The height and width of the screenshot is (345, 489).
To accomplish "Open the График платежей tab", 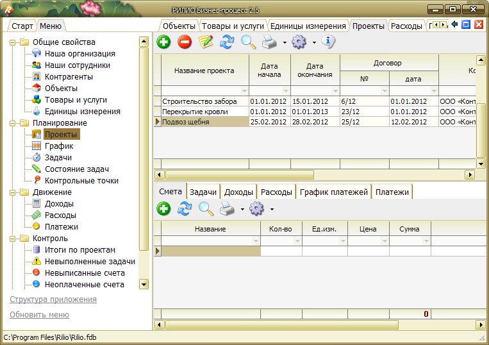I will point(333,192).
